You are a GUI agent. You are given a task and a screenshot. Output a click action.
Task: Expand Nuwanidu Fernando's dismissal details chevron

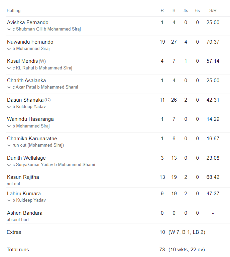pyautogui.click(x=9, y=49)
